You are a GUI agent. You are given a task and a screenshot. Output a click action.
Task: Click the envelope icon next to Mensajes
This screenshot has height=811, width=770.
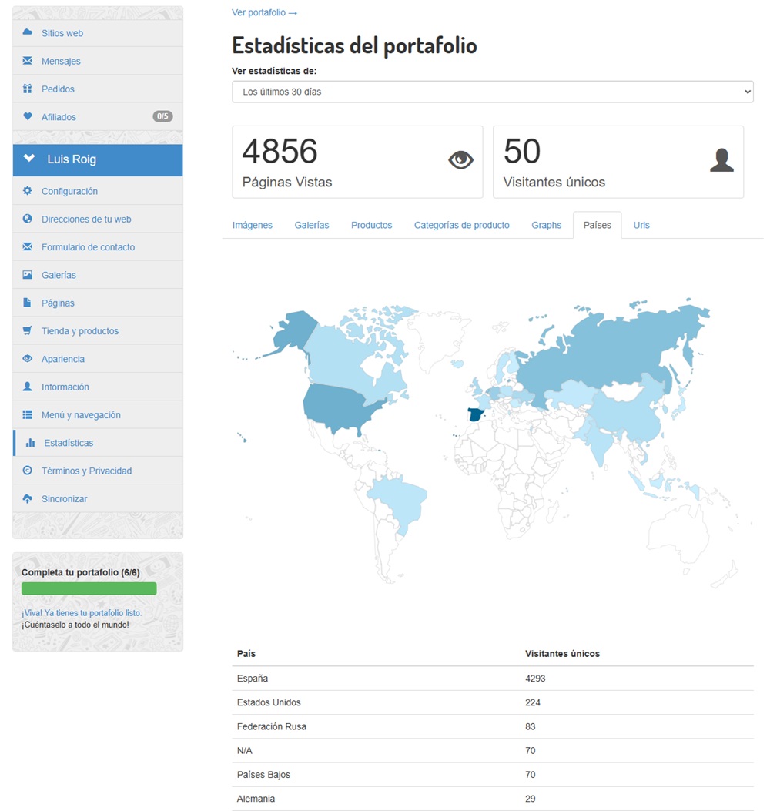tap(28, 61)
